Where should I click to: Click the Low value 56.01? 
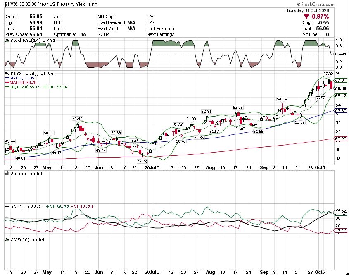point(36,29)
